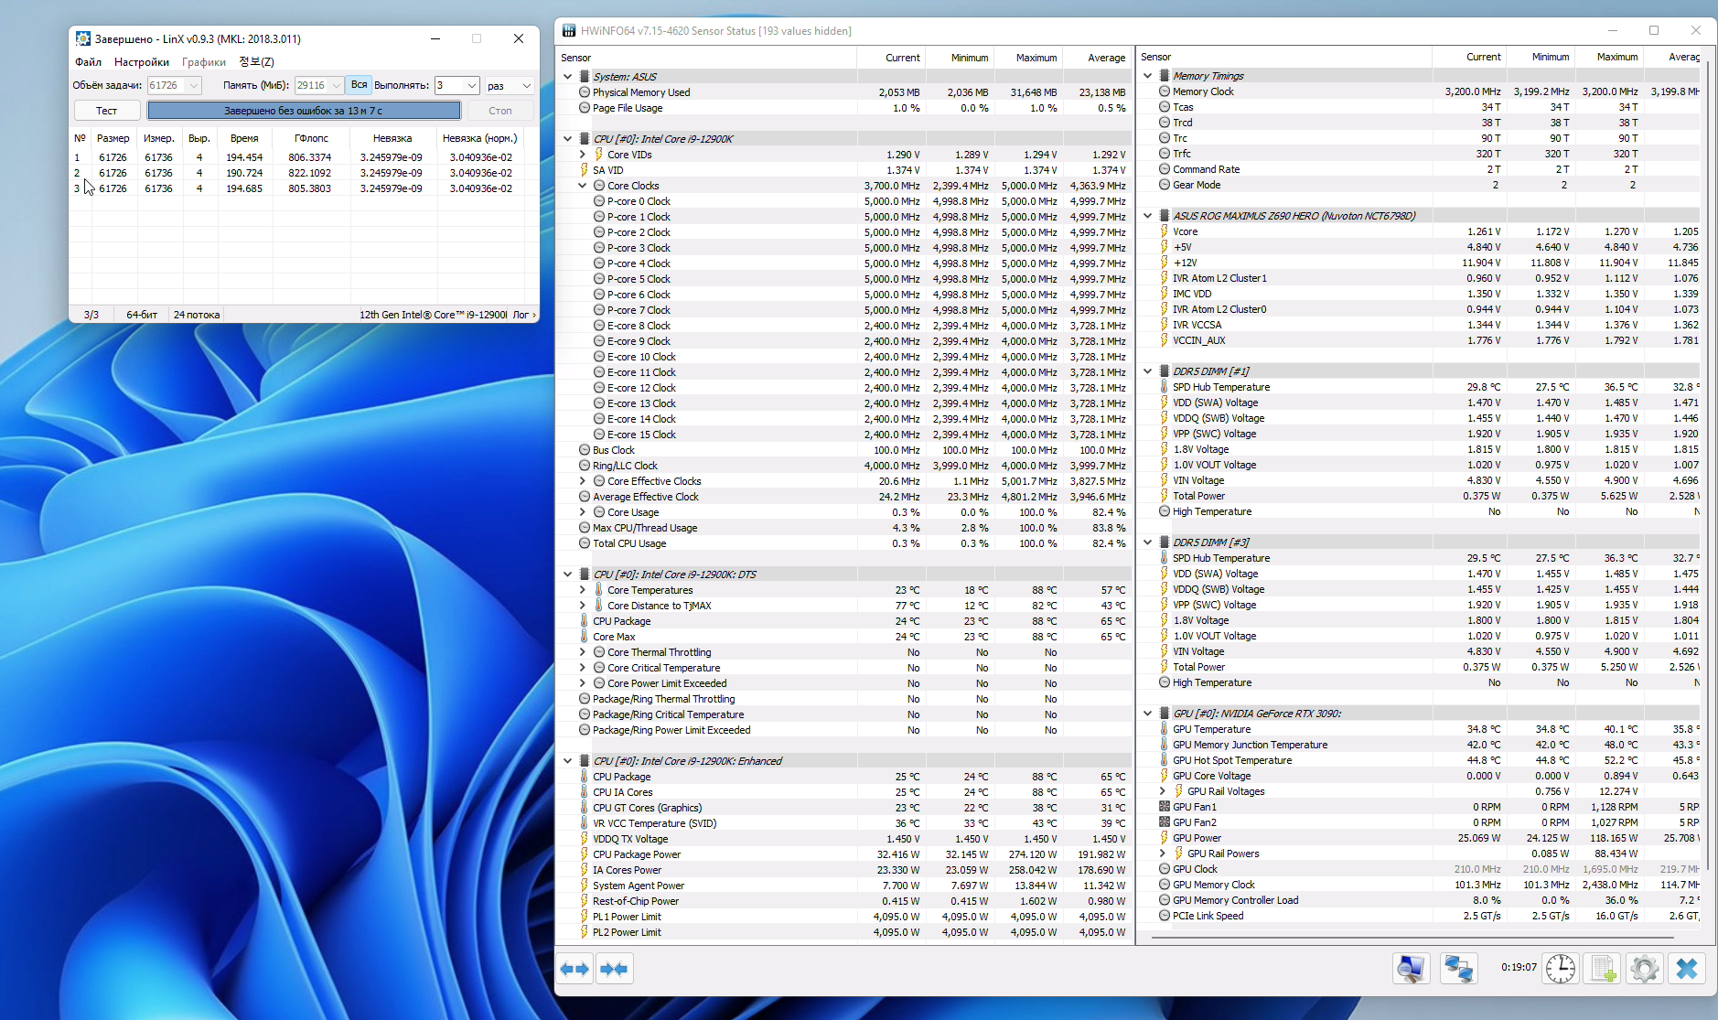Select the PCIe Link Speed row

pyautogui.click(x=1419, y=916)
